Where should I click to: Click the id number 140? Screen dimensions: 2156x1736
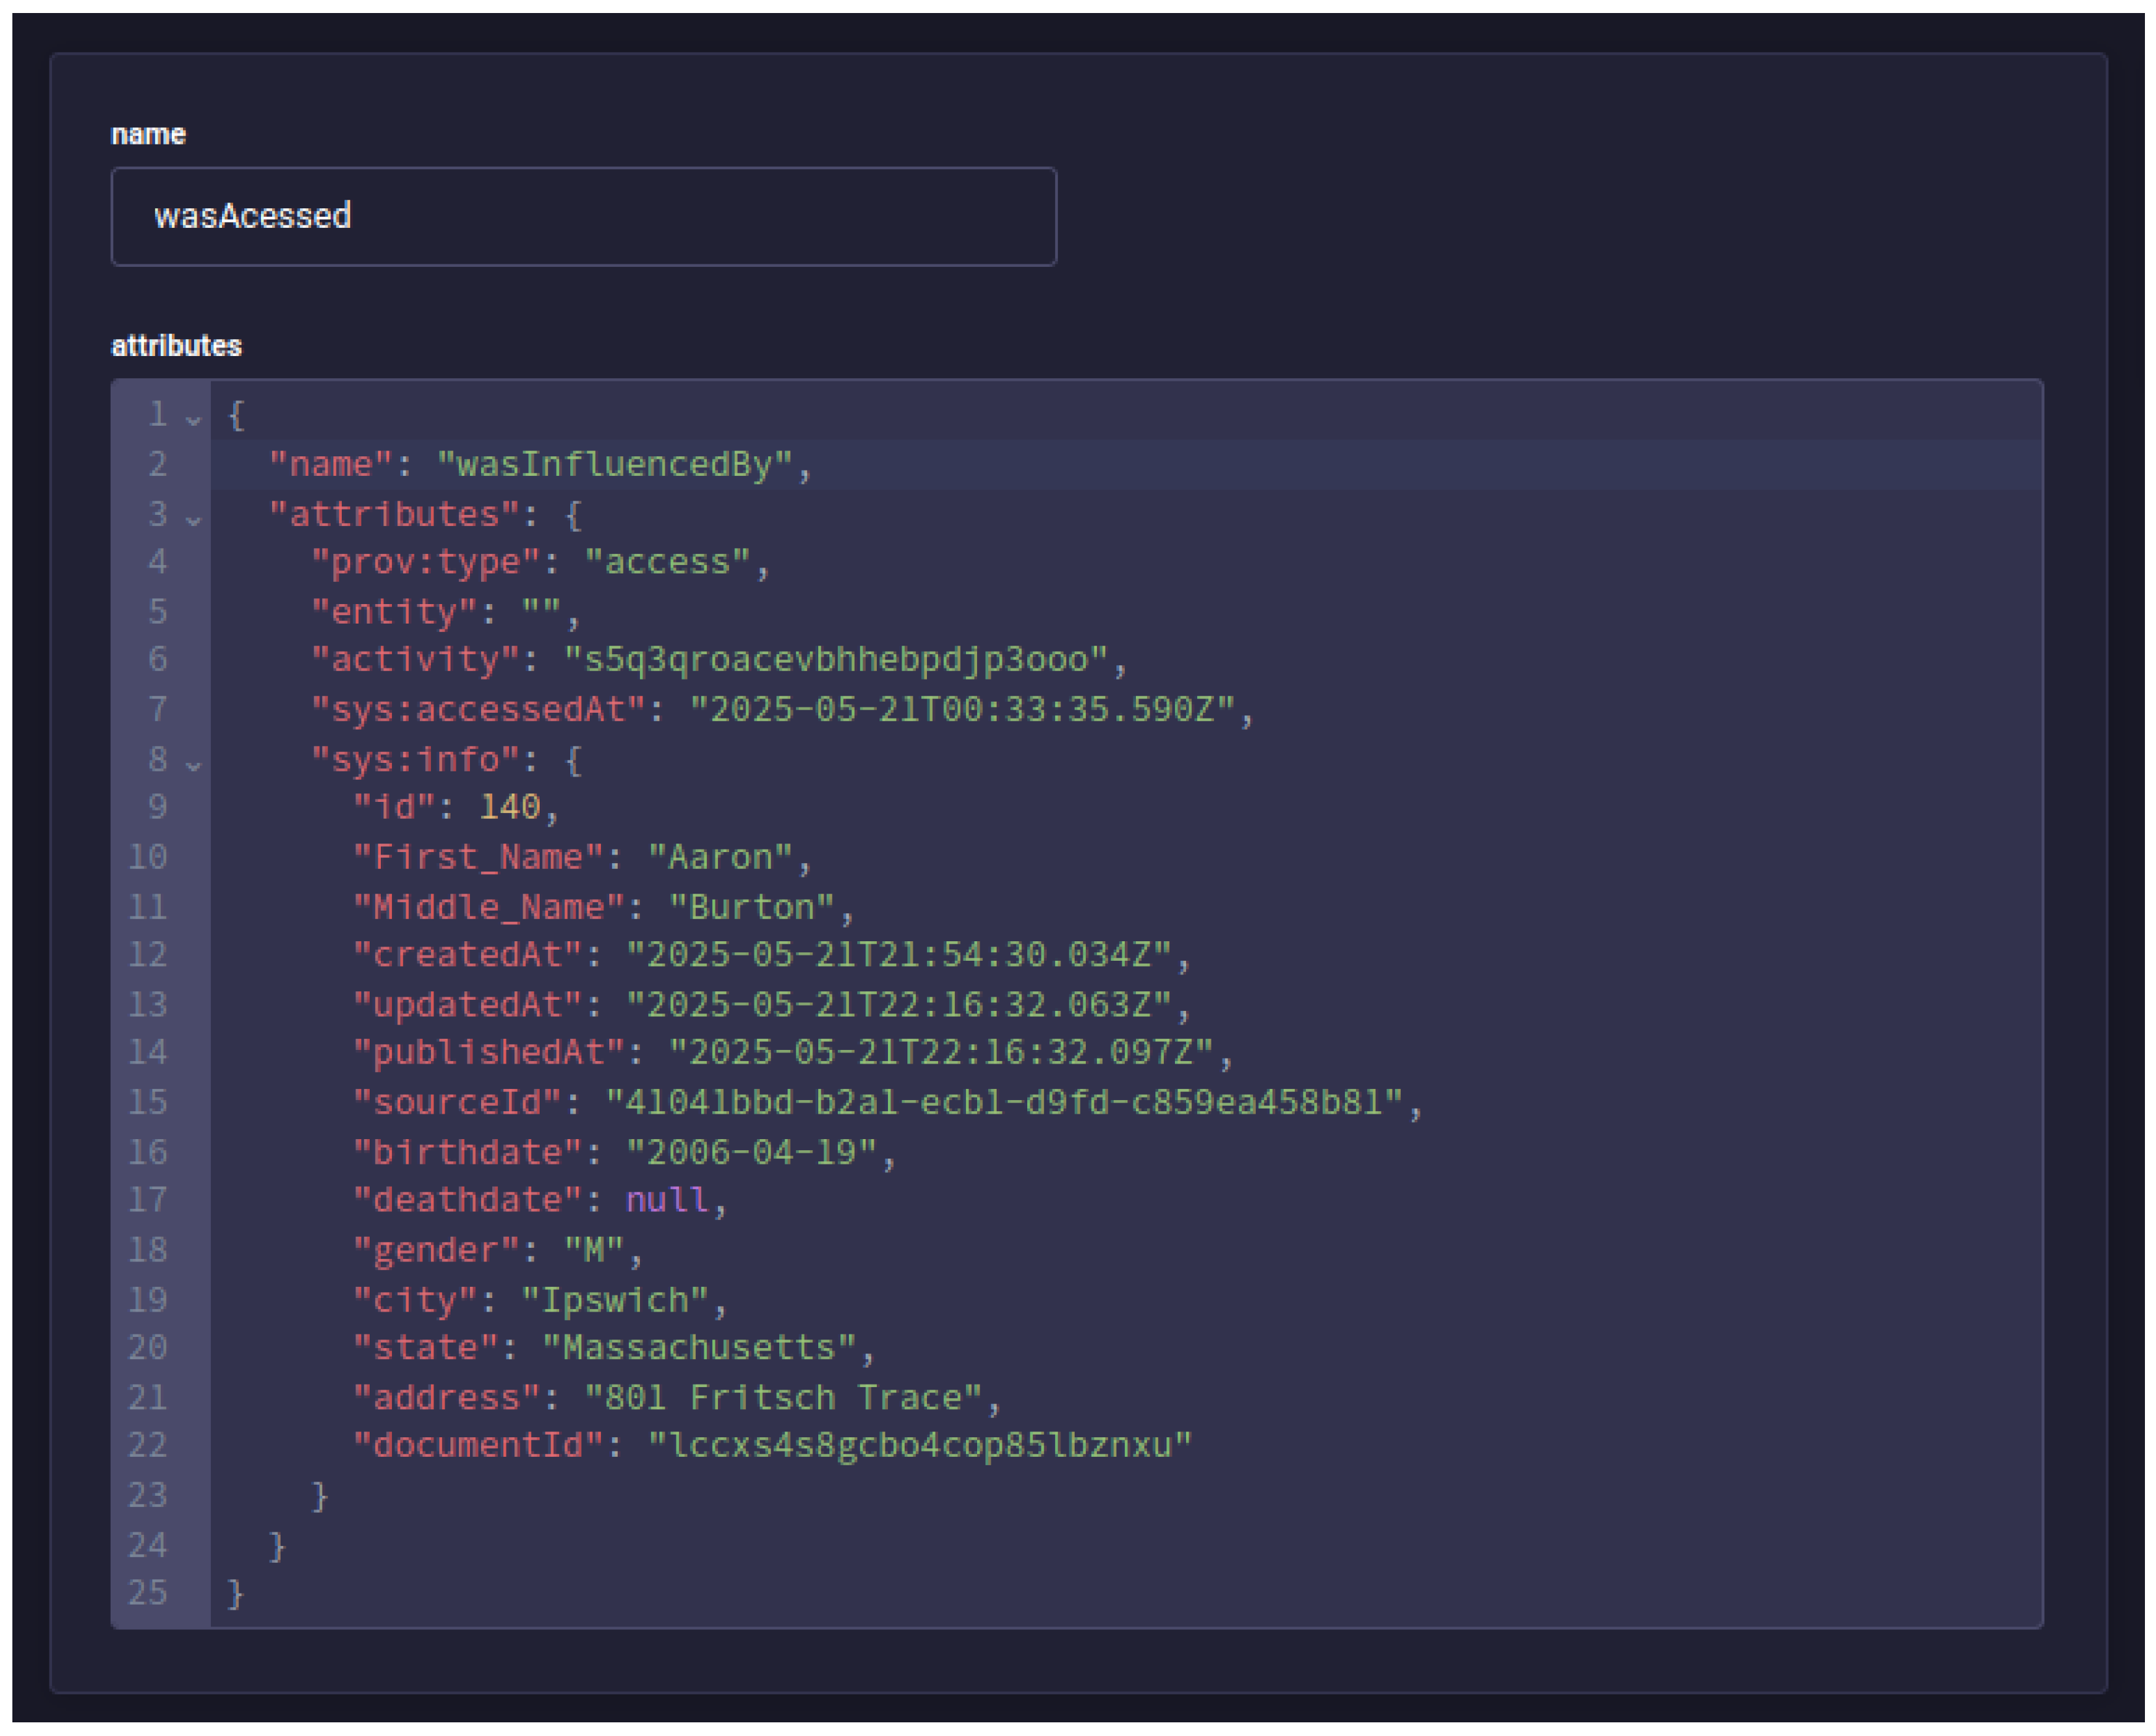pos(510,807)
